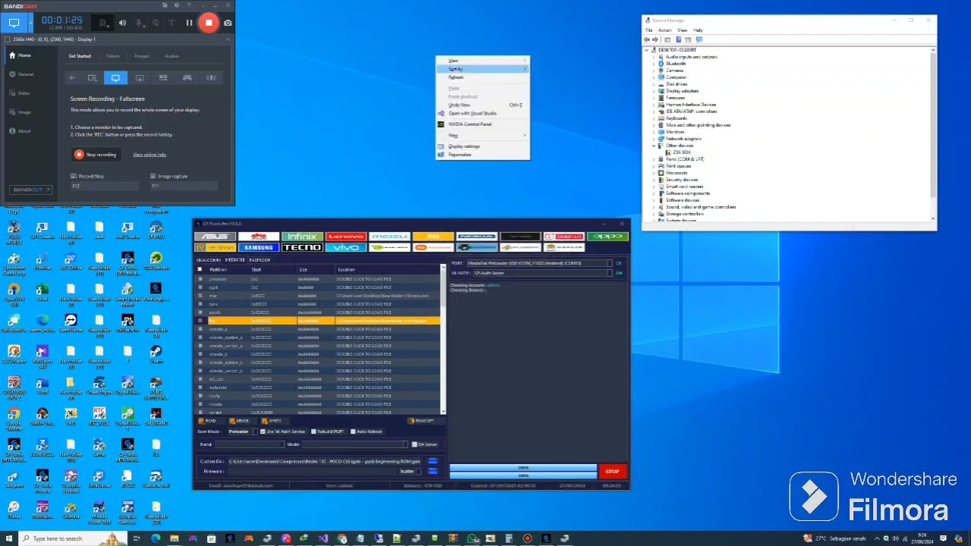Select the Infinix brand logo
The width and height of the screenshot is (971, 546).
click(x=301, y=237)
